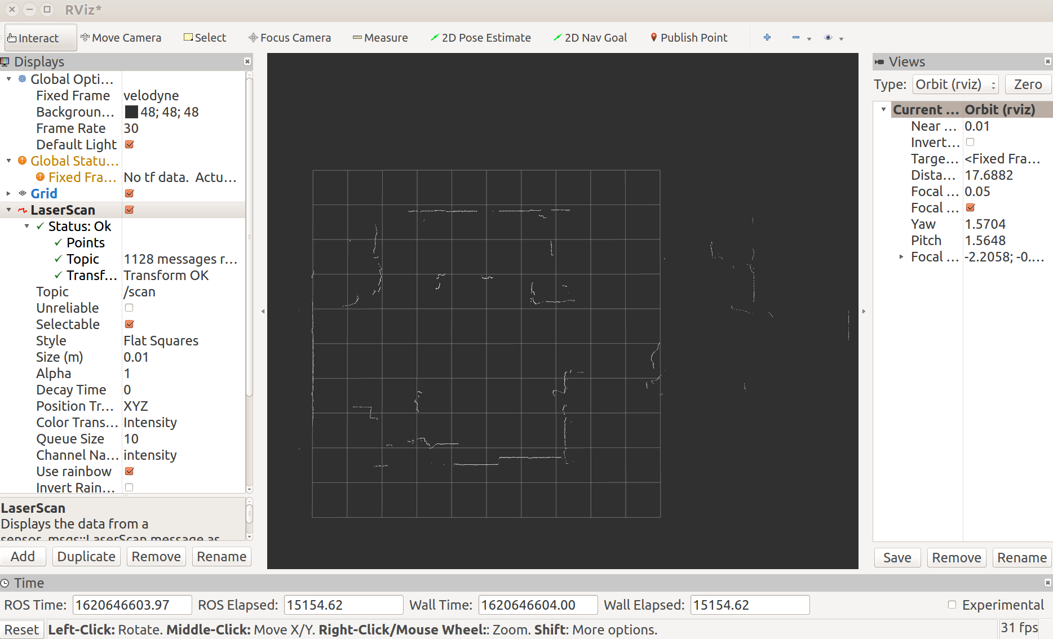Open the Background Color swatch
The width and height of the screenshot is (1053, 639).
click(131, 112)
